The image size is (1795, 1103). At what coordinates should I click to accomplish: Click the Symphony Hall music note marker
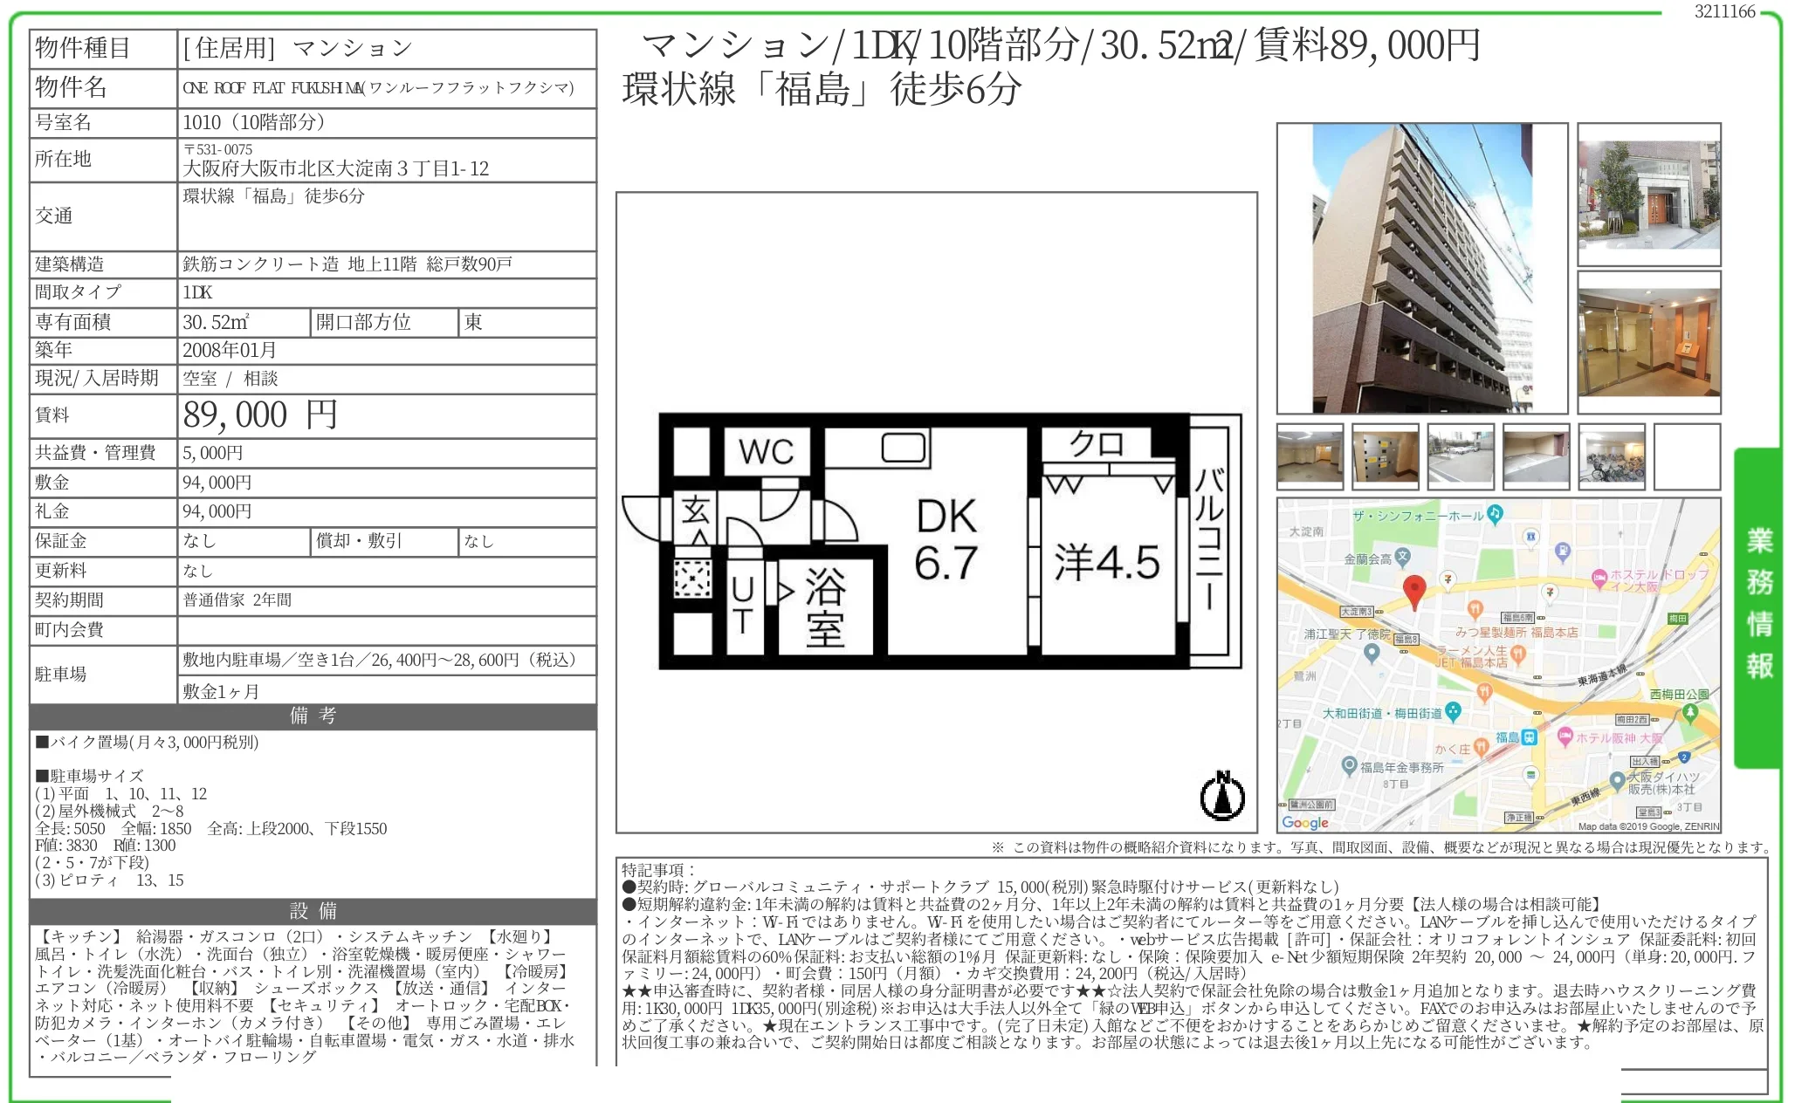point(1495,513)
